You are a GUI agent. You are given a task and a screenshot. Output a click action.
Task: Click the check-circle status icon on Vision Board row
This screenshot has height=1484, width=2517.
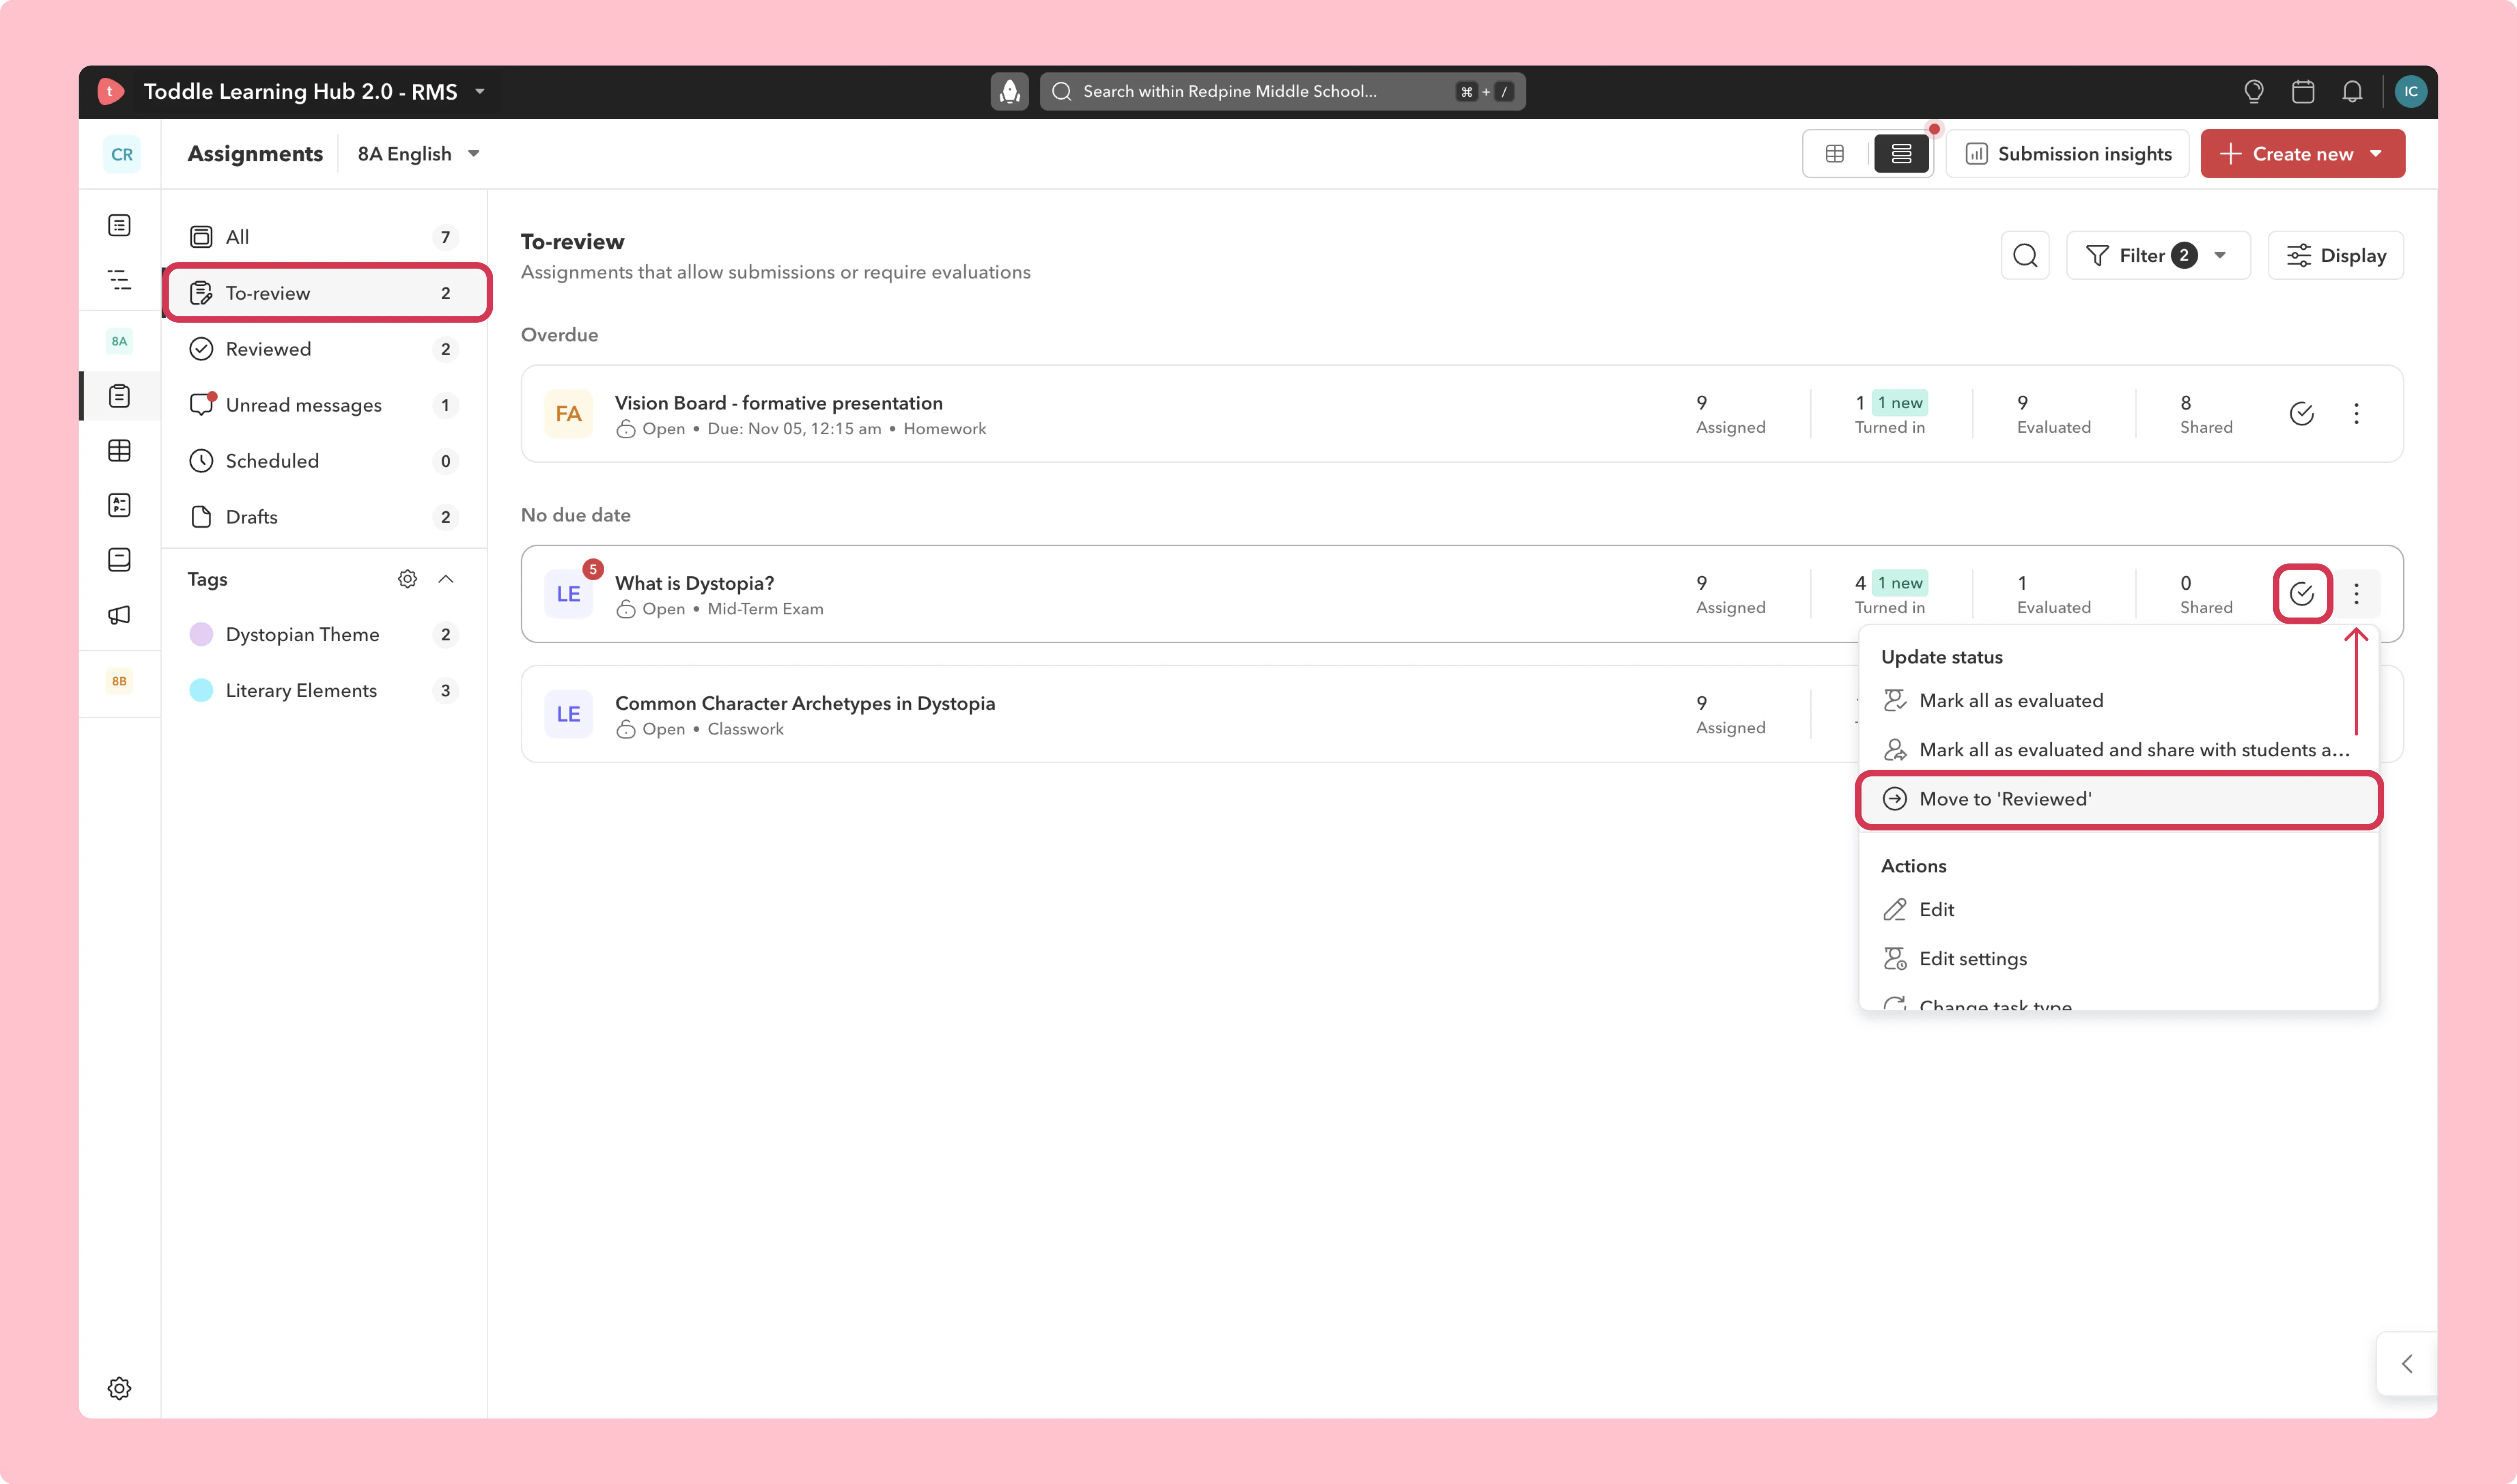[2301, 413]
